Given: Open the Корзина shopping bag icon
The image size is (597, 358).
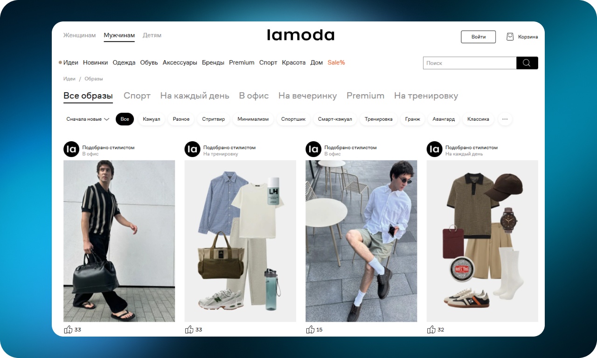Looking at the screenshot, I should pos(510,36).
